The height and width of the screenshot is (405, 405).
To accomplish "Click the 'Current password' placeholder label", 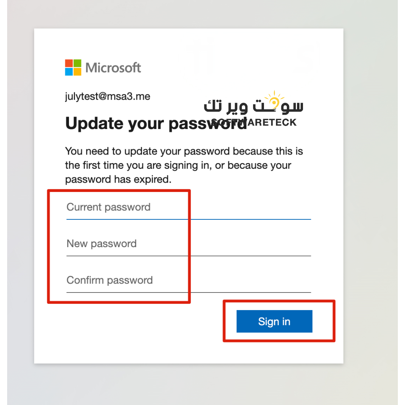I will [108, 207].
